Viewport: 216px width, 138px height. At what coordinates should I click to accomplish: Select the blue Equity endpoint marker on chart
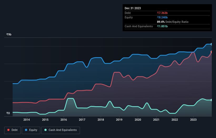[x=212, y=44]
